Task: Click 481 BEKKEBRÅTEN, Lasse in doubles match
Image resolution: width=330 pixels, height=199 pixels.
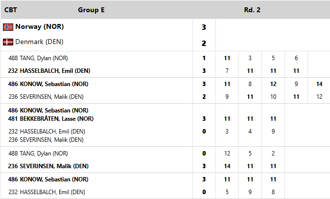Action: tap(51, 119)
